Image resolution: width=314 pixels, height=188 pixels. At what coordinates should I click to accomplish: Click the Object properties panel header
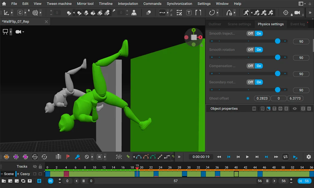224,108
